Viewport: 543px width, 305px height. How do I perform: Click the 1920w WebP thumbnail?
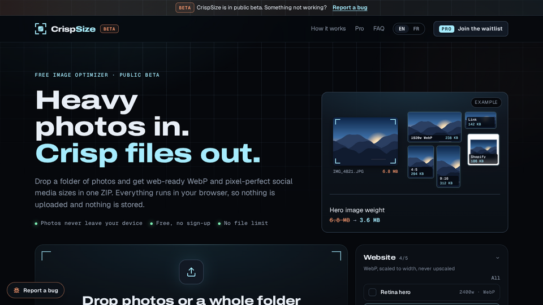(434, 127)
